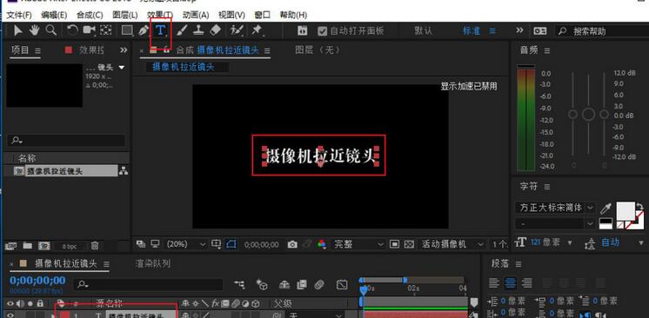649x318 pixels.
Task: Open the font style dropdown below font name
Action: [x=555, y=223]
